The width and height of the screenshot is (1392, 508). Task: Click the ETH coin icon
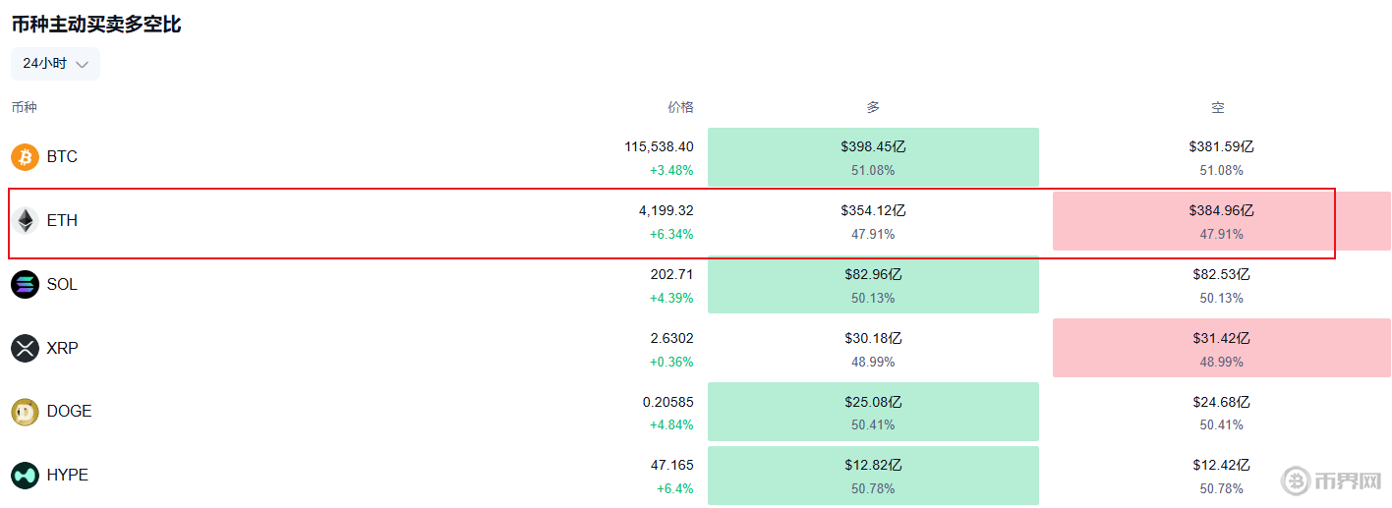(x=25, y=221)
